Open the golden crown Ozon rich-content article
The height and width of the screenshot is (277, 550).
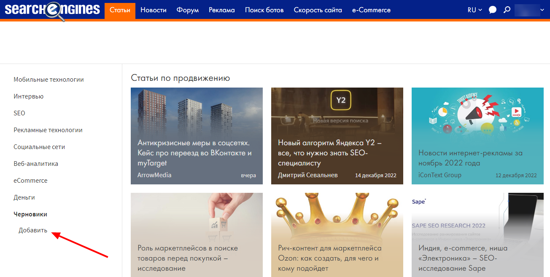[x=337, y=235]
